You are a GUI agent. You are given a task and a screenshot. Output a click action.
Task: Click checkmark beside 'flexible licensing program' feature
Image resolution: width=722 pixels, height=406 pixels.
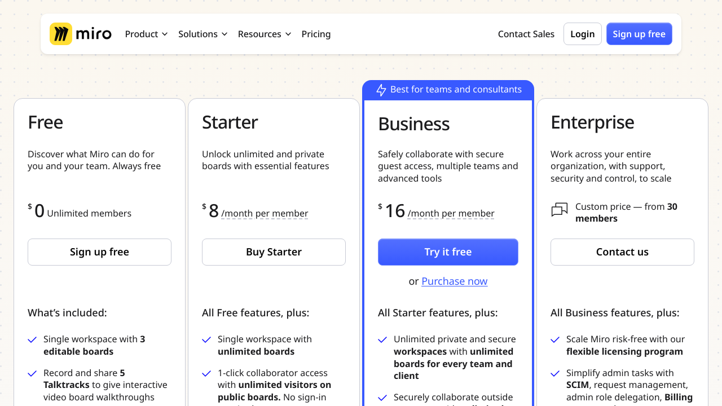click(x=556, y=340)
